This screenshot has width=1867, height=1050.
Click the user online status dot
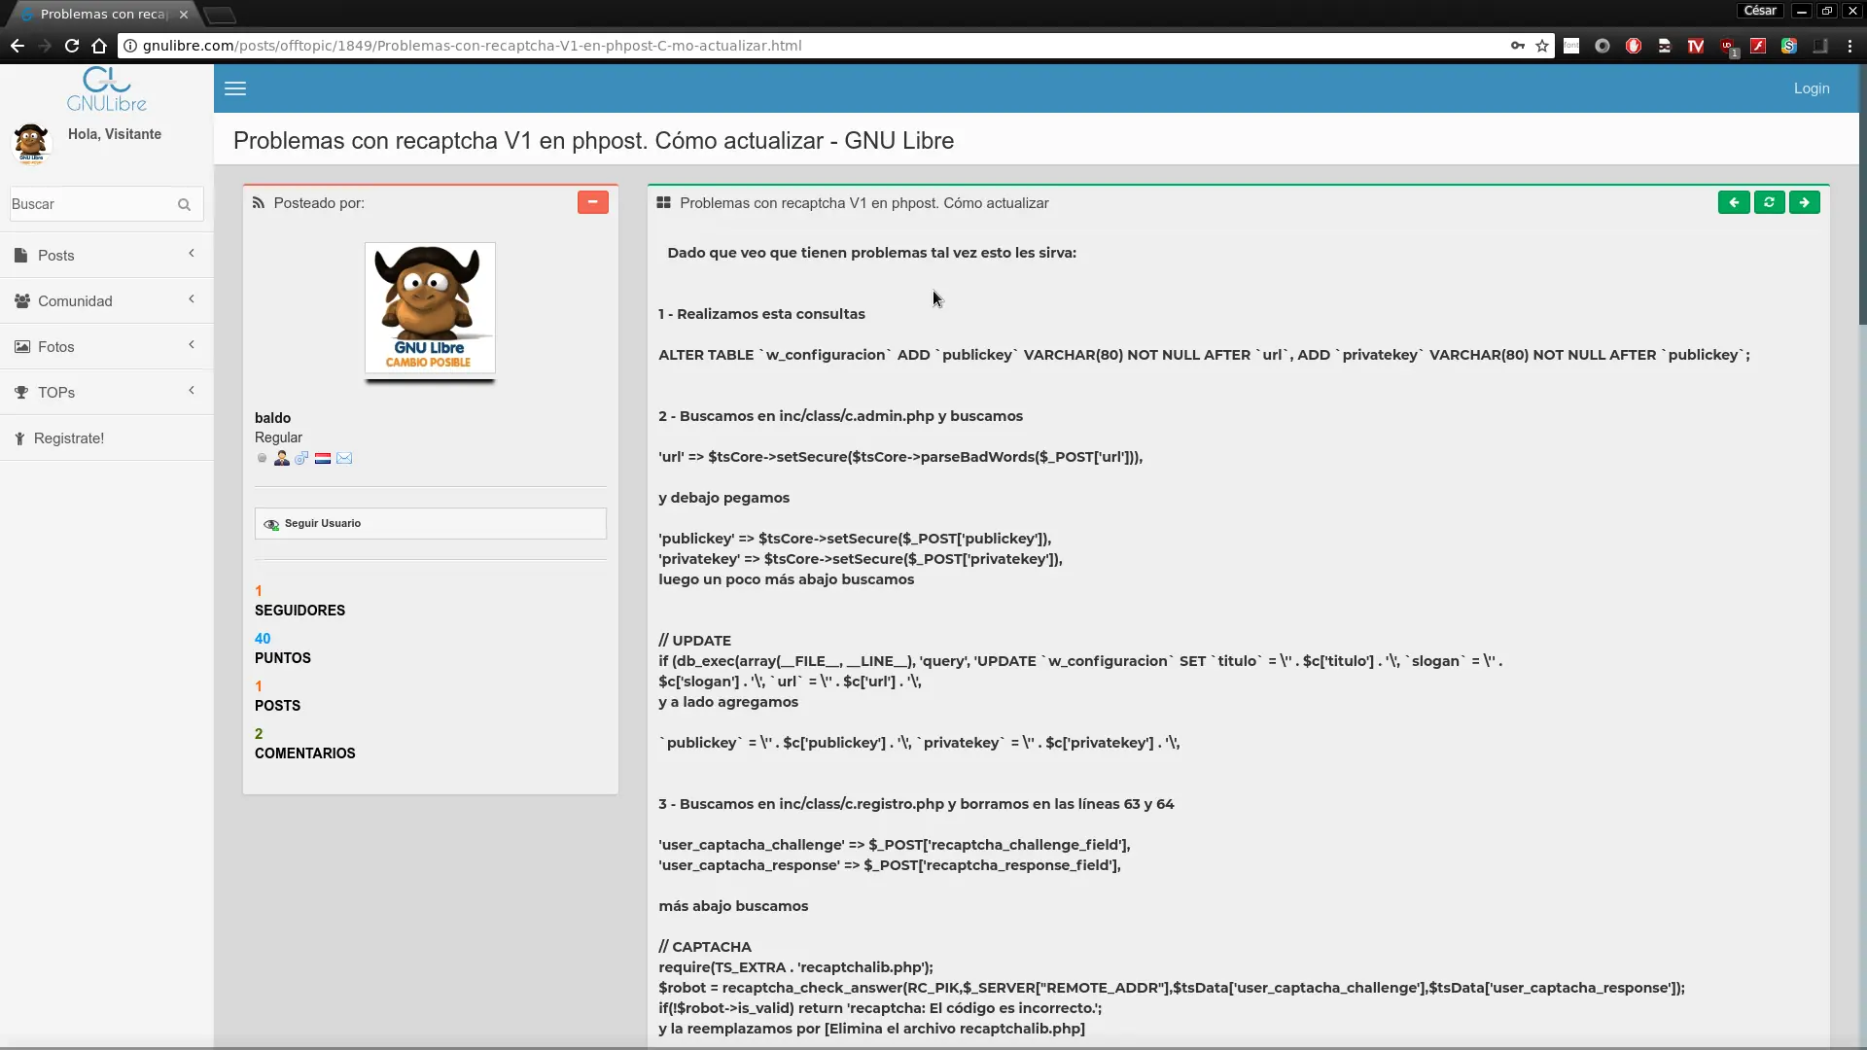click(x=263, y=458)
